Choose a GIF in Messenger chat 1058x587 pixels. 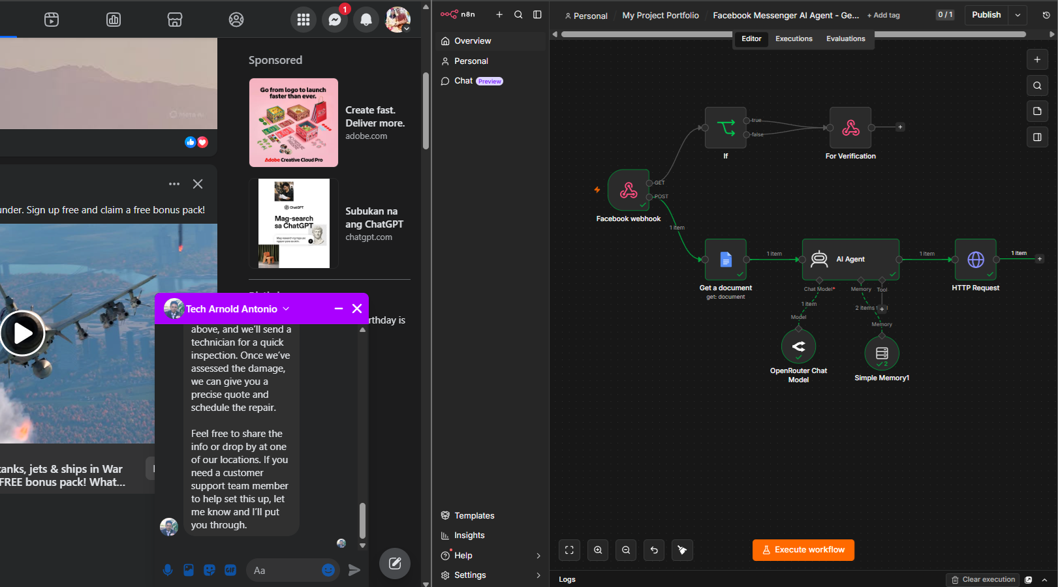[230, 570]
